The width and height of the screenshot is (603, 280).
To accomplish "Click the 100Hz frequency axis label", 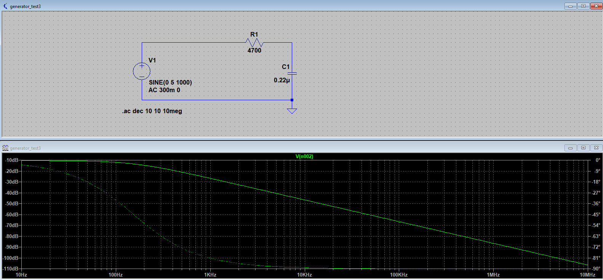I will coord(116,275).
